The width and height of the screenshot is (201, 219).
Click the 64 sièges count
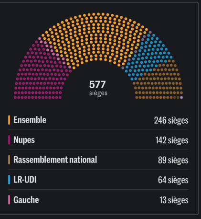(x=173, y=180)
